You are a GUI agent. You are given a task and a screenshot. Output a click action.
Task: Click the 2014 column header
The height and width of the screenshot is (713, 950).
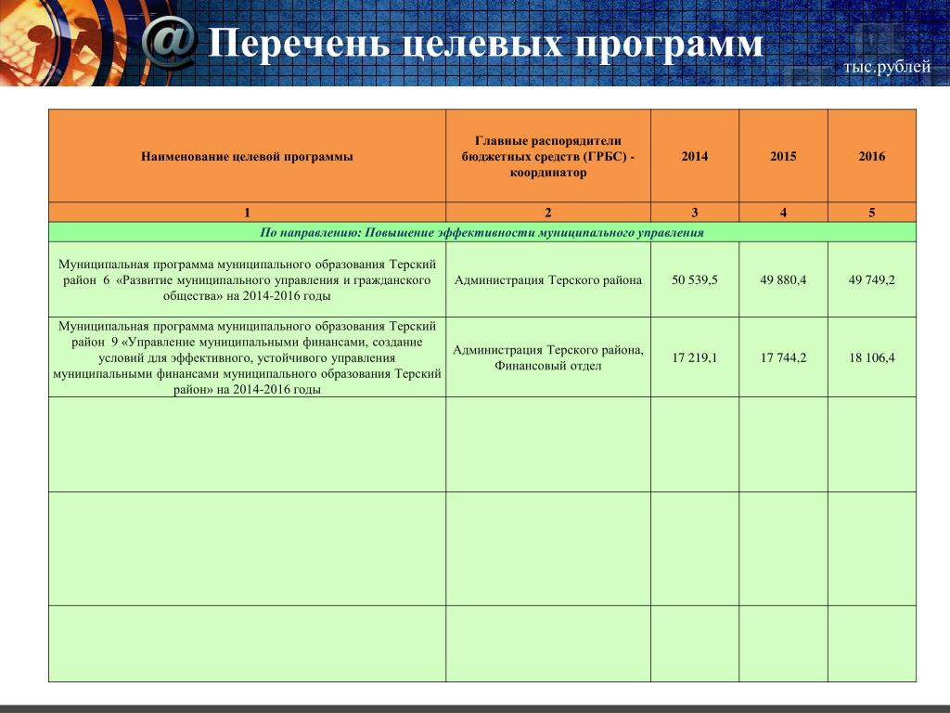pos(695,156)
